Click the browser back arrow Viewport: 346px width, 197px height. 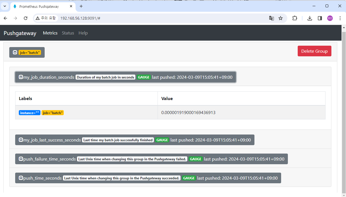tap(5, 18)
